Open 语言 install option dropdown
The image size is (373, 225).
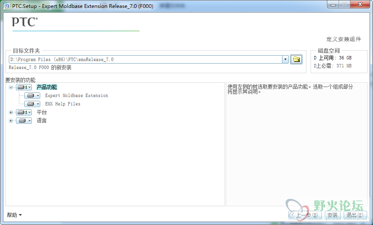24,121
